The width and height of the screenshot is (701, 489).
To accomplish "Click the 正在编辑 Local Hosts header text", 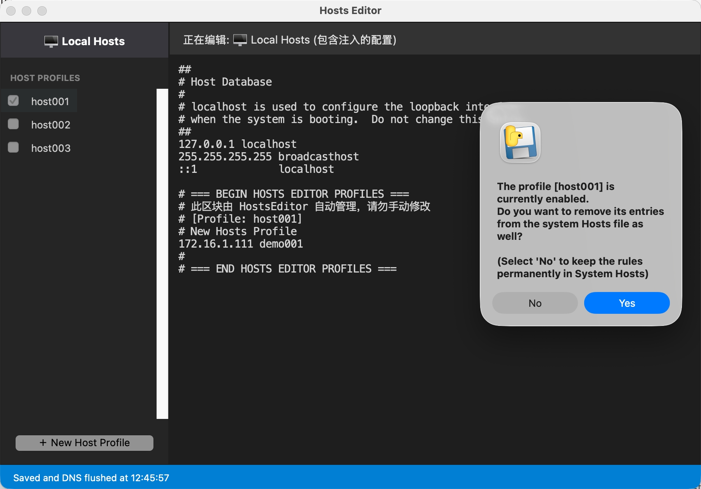I will pos(290,40).
